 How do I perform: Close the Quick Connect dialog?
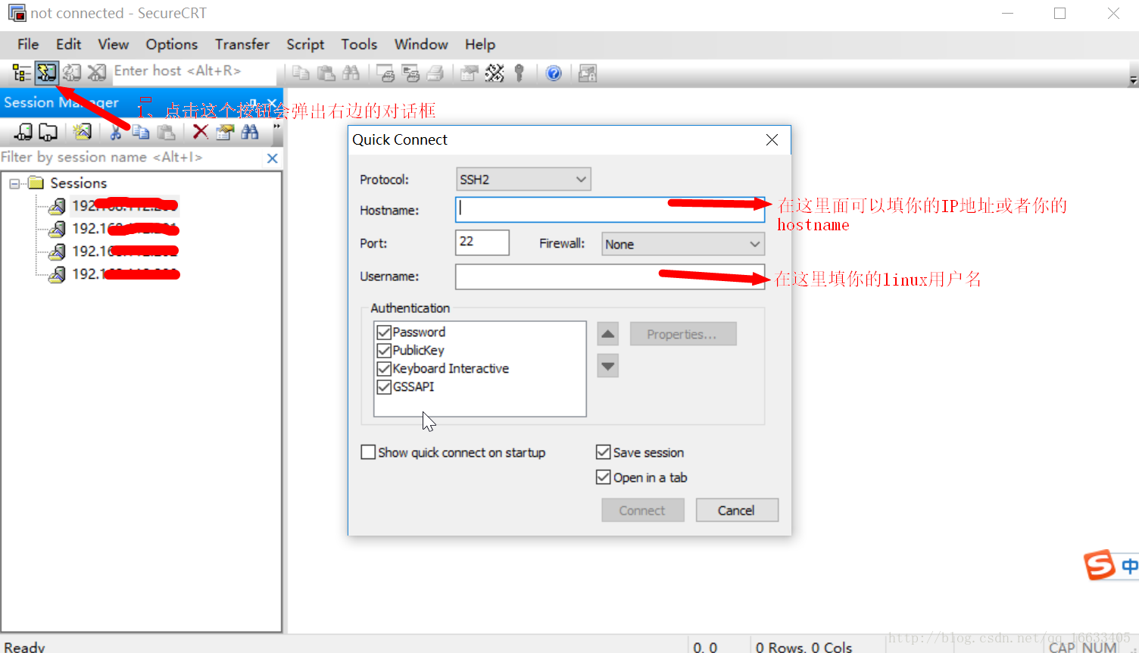pyautogui.click(x=772, y=140)
